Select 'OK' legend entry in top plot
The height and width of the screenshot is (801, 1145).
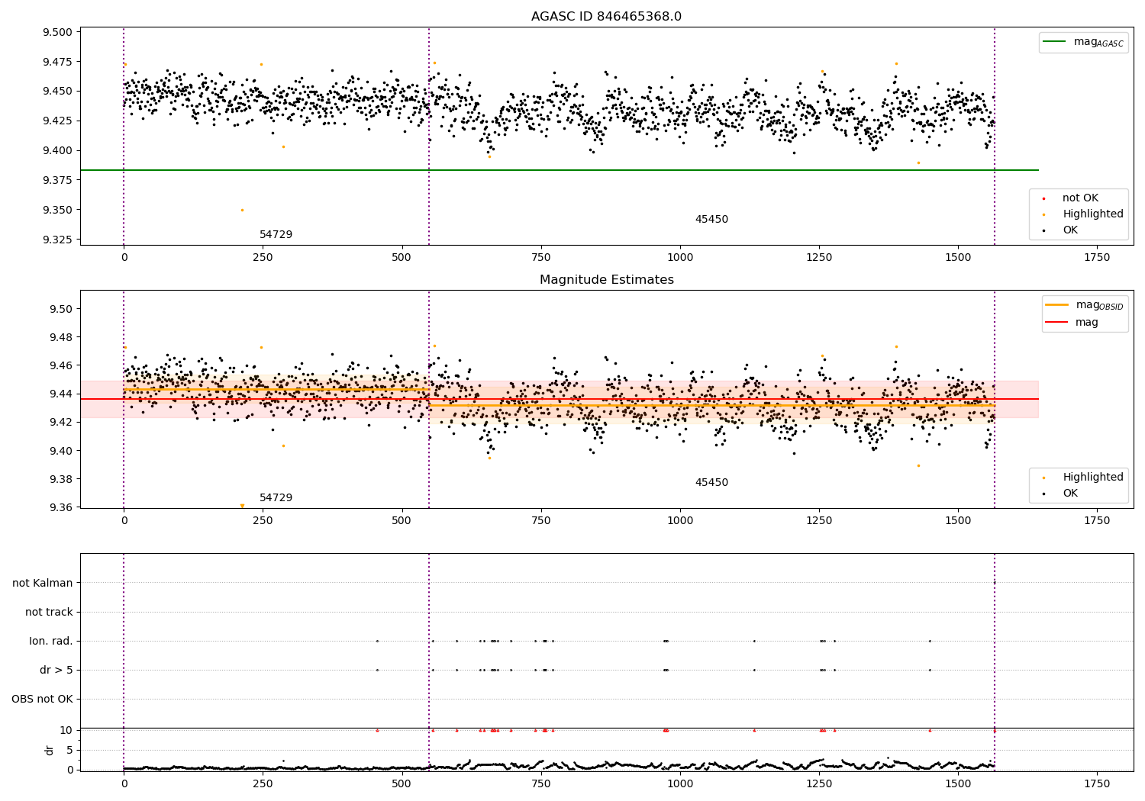[x=1070, y=230]
